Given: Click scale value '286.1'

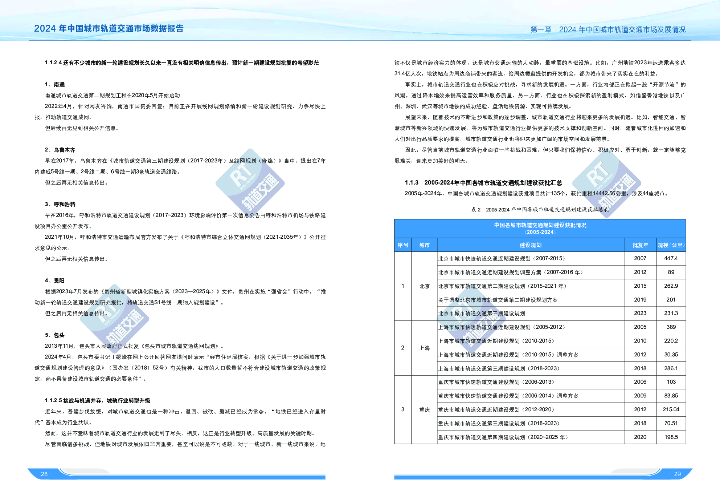Looking at the screenshot, I should [x=671, y=368].
